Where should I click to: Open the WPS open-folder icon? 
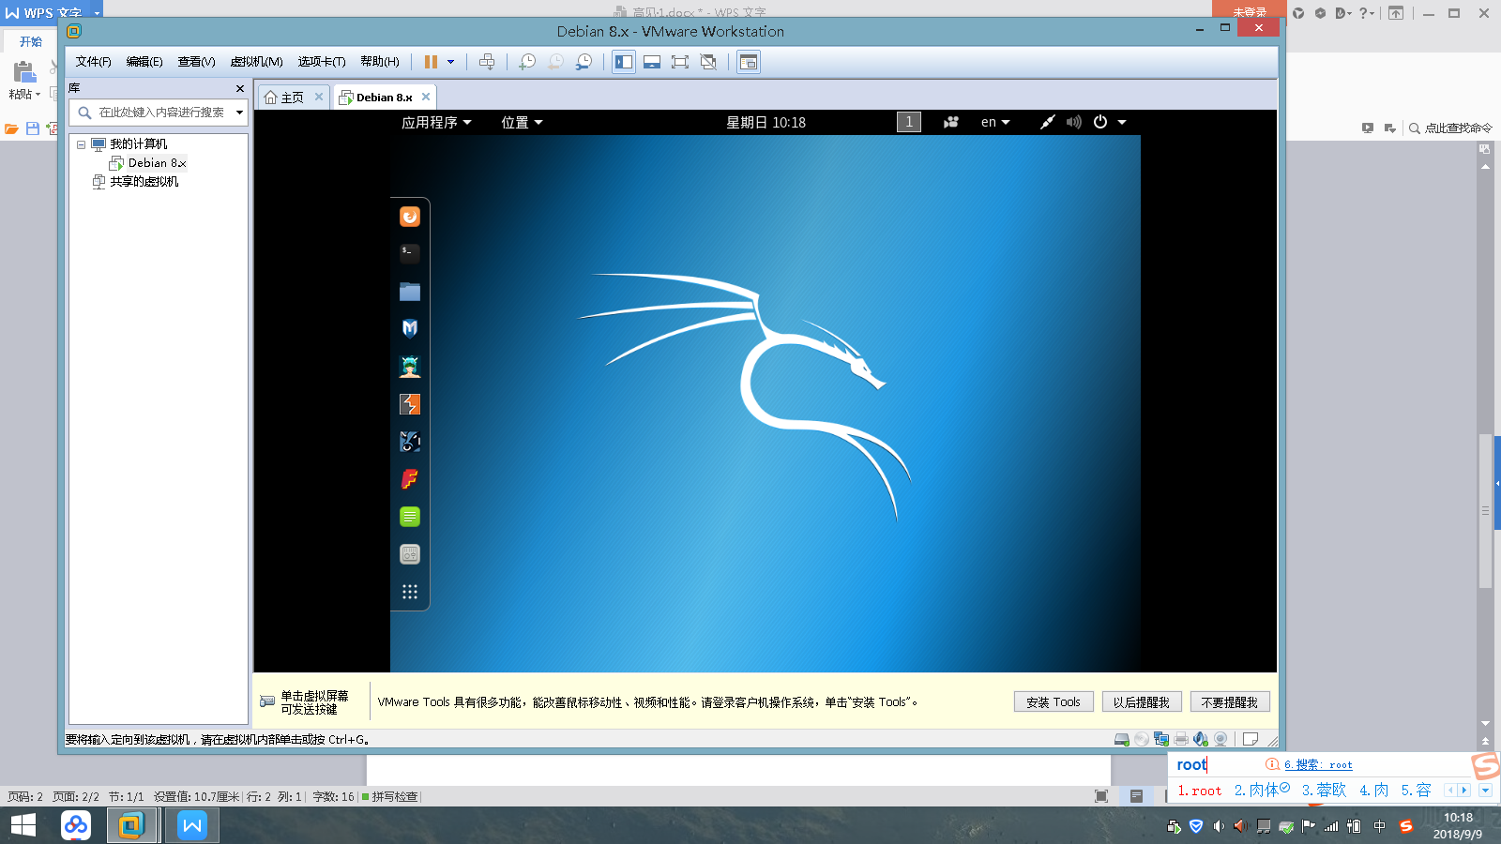point(12,128)
